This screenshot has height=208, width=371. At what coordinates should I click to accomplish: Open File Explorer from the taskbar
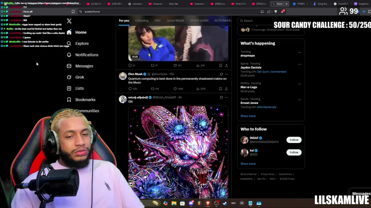pos(174,203)
